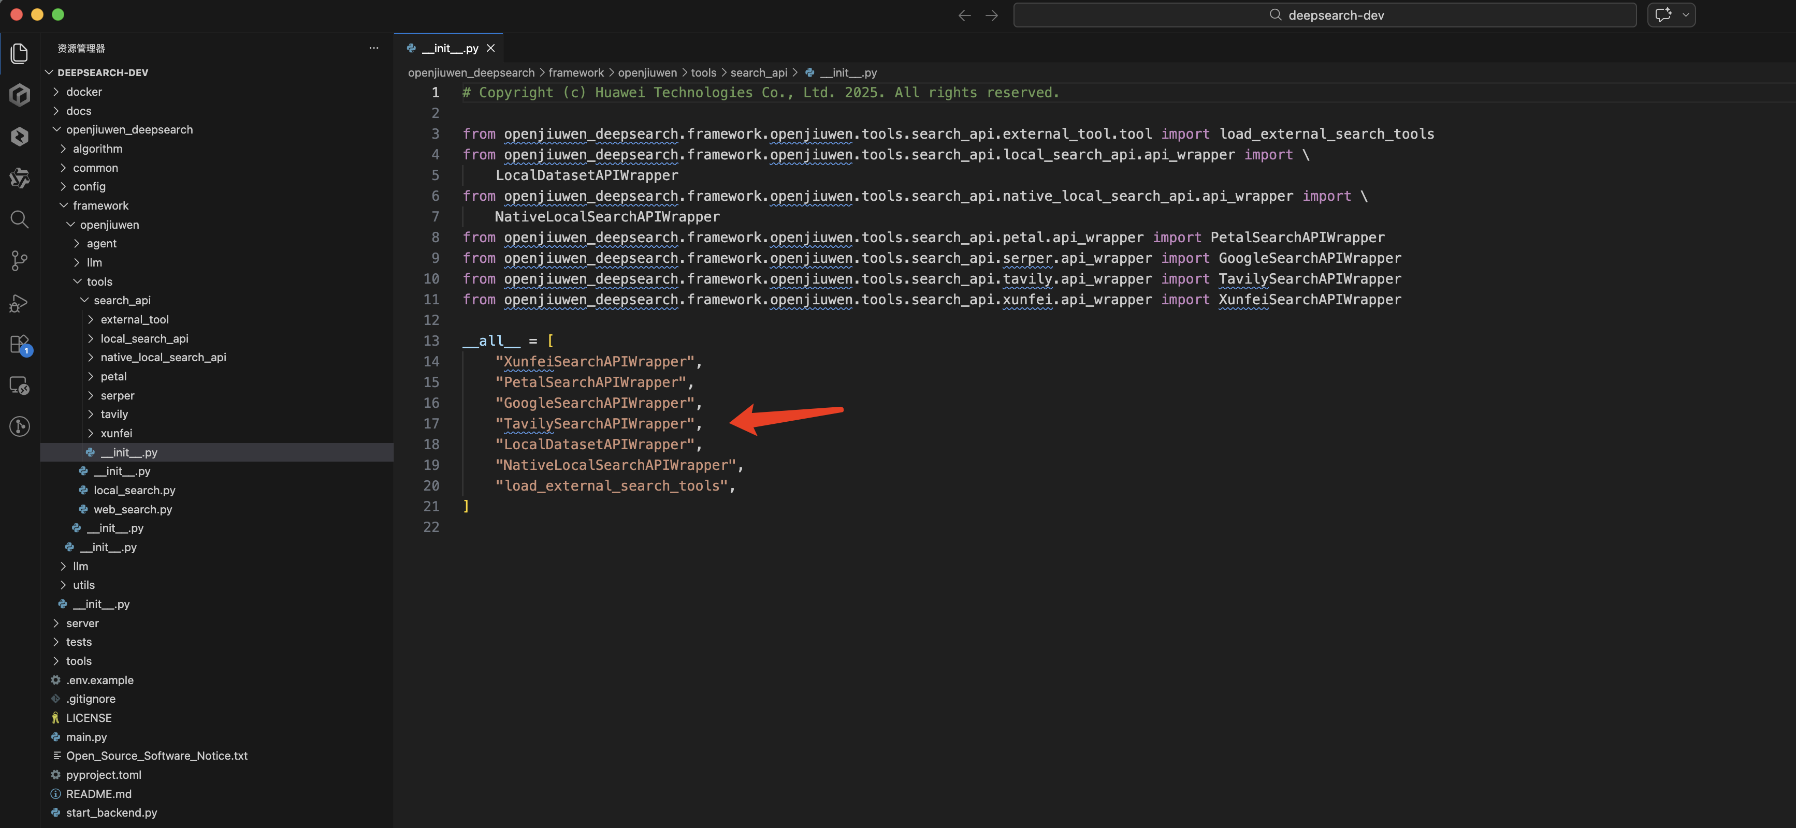Click search_api in the breadcrumb path
Viewport: 1796px width, 828px height.
click(x=759, y=72)
